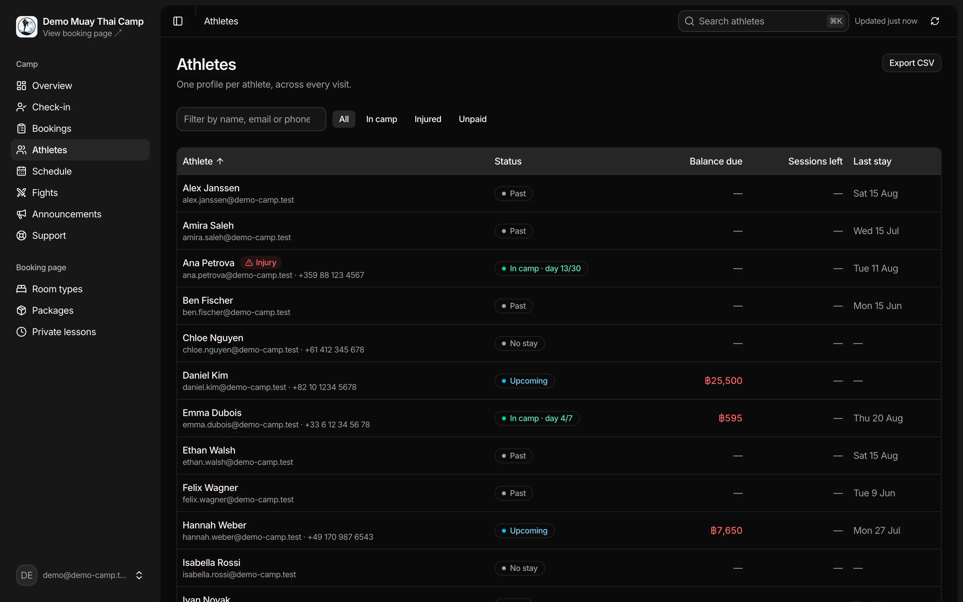963x602 pixels.
Task: Click the Athletes people icon
Action: [21, 150]
